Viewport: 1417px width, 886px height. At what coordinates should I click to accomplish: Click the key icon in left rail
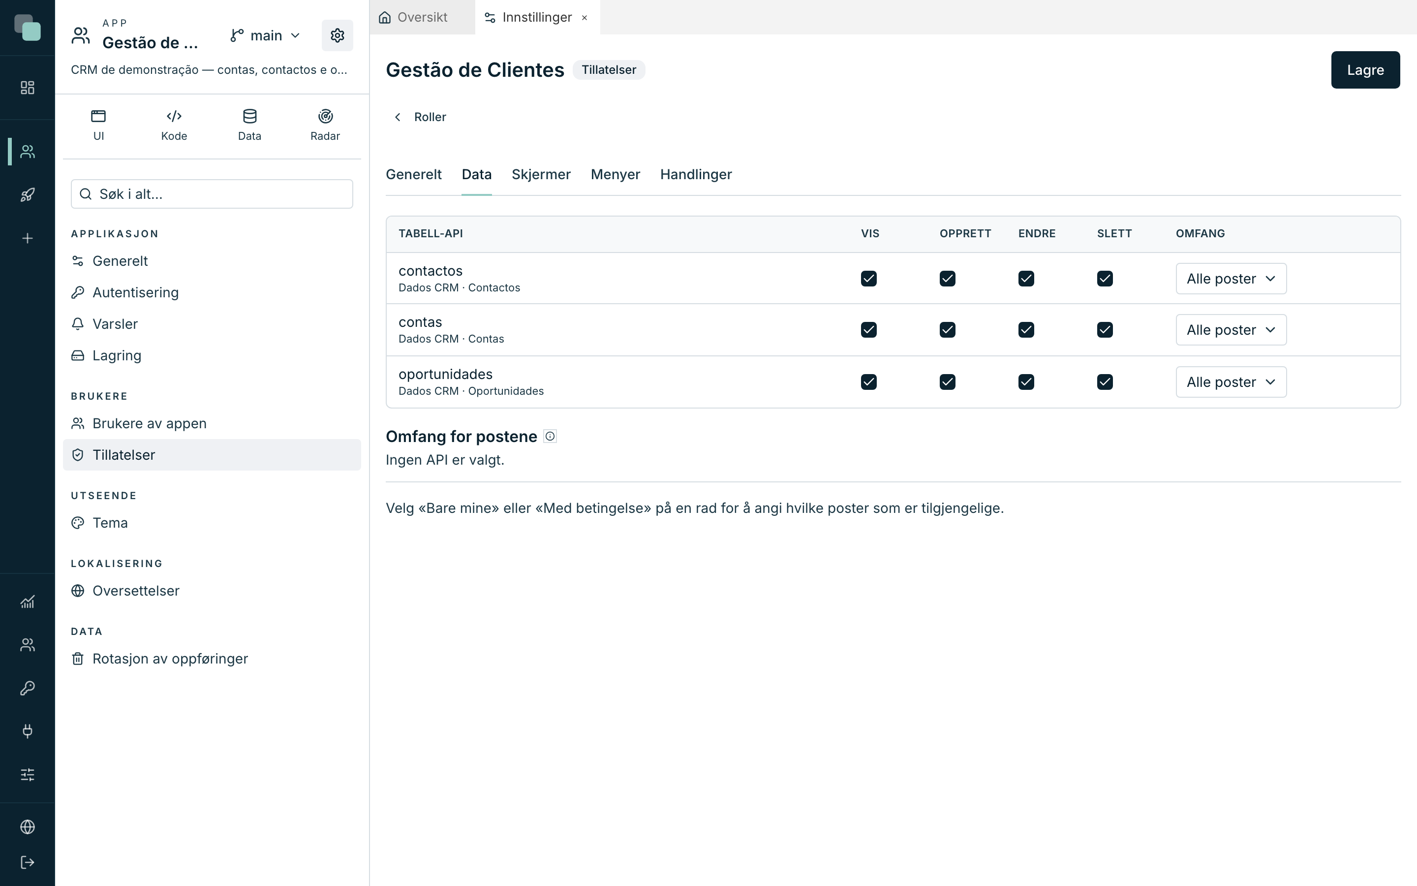coord(28,688)
